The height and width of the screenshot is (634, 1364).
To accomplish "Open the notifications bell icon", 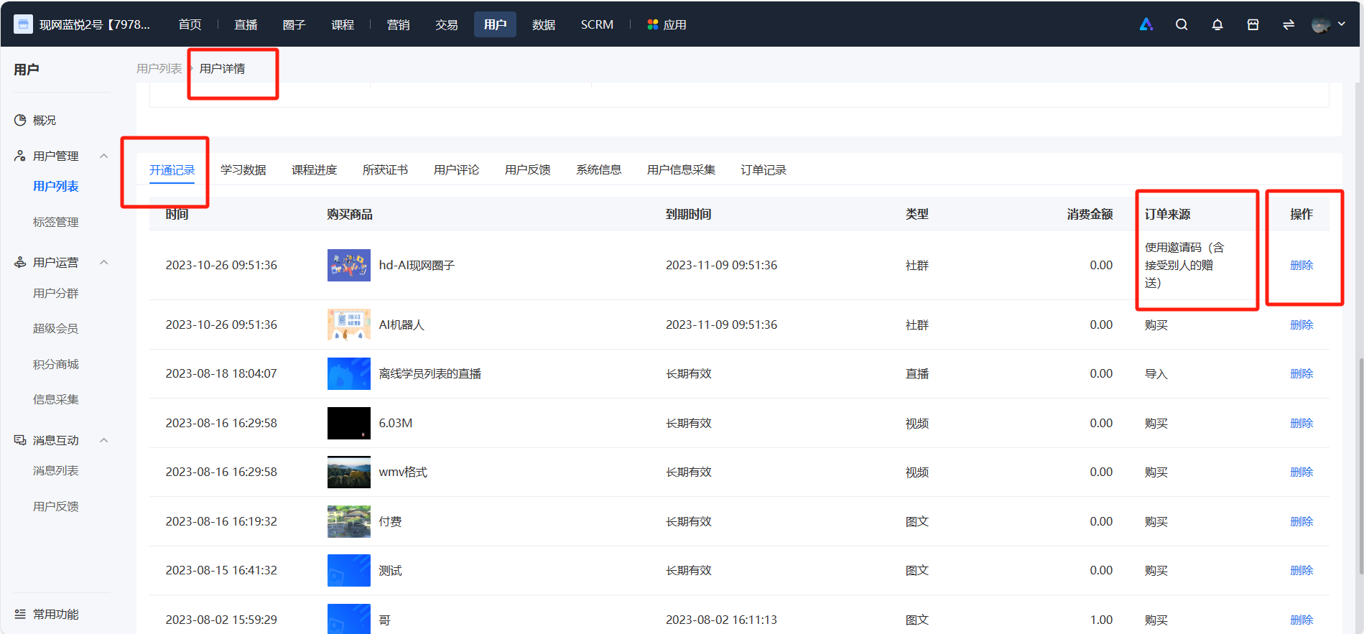I will click(x=1217, y=24).
